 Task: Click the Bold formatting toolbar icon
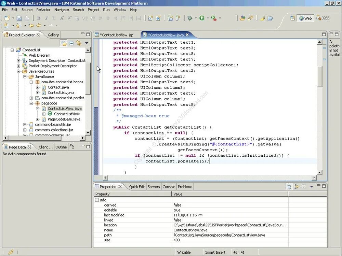pos(39,18)
